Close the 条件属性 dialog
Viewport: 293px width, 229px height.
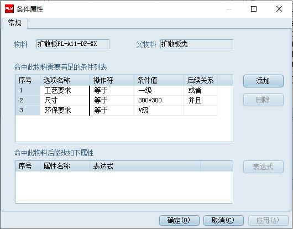(279, 9)
